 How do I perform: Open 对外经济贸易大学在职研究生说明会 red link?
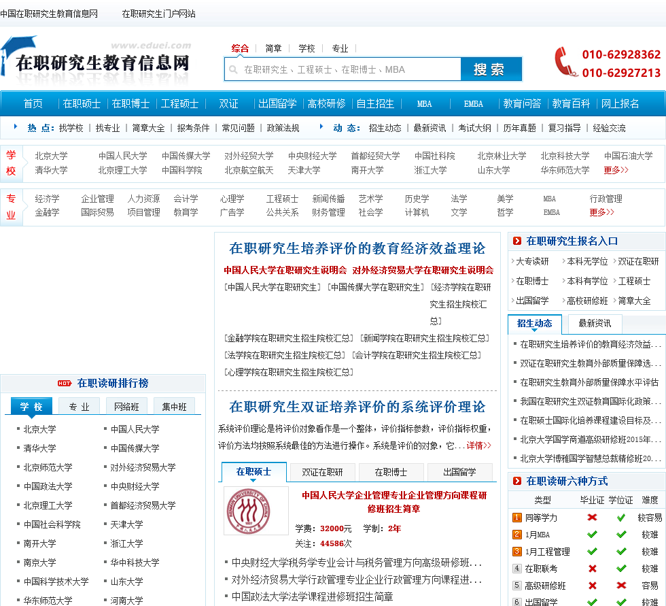[423, 270]
